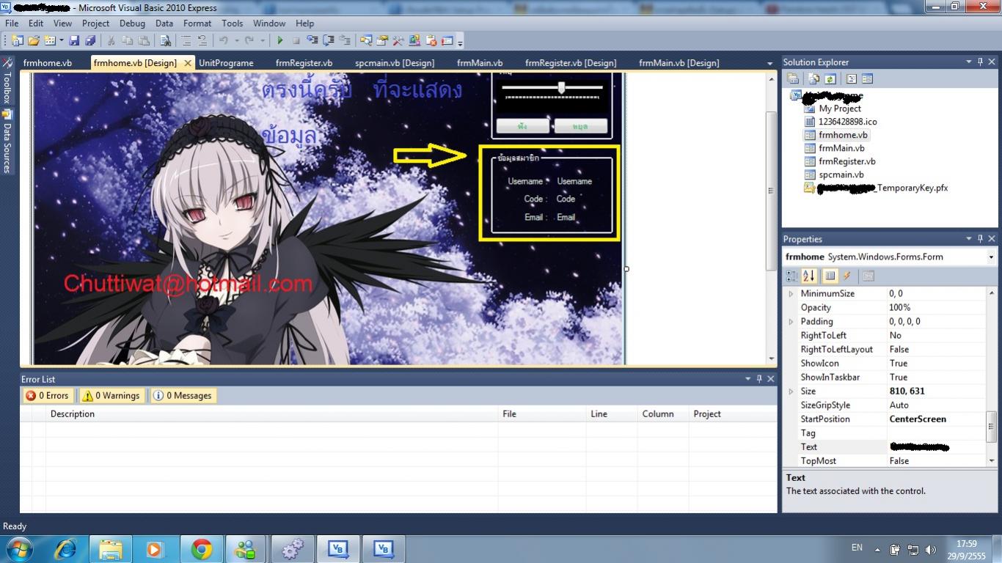Click the Refresh icon in Solution Explorer
1002x563 pixels.
830,78
